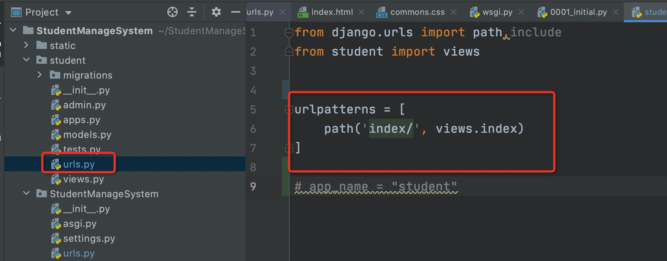The width and height of the screenshot is (667, 261).
Task: Click the package icon beside student
Action: tap(42, 60)
